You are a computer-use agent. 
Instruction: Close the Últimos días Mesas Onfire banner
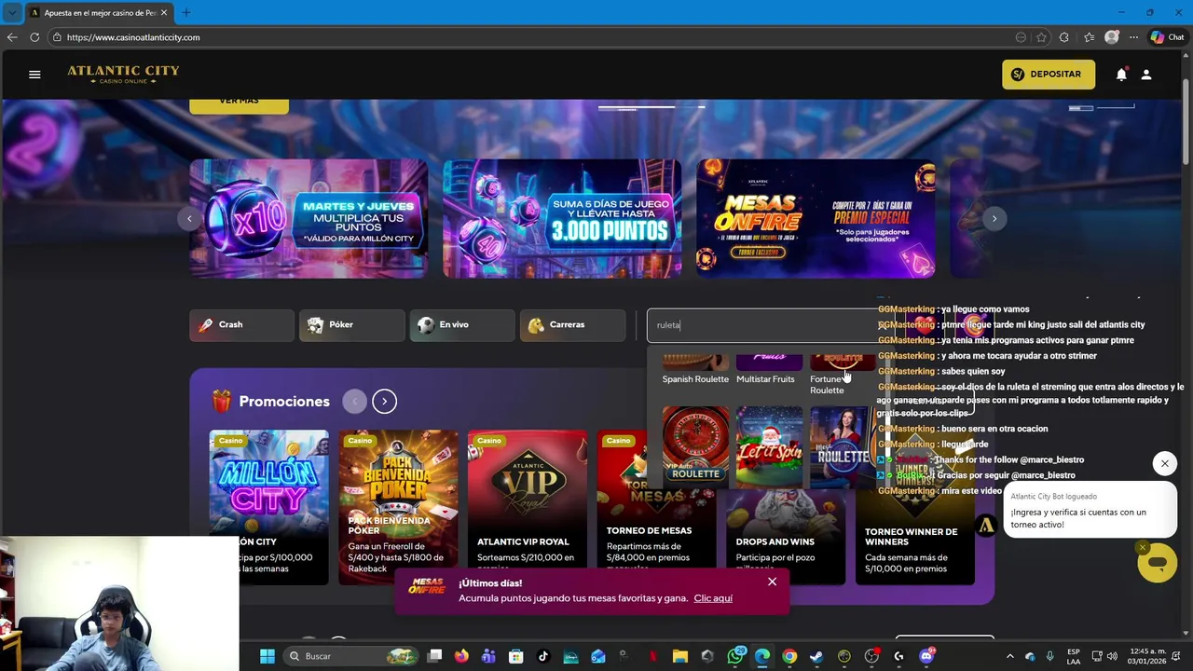point(772,582)
